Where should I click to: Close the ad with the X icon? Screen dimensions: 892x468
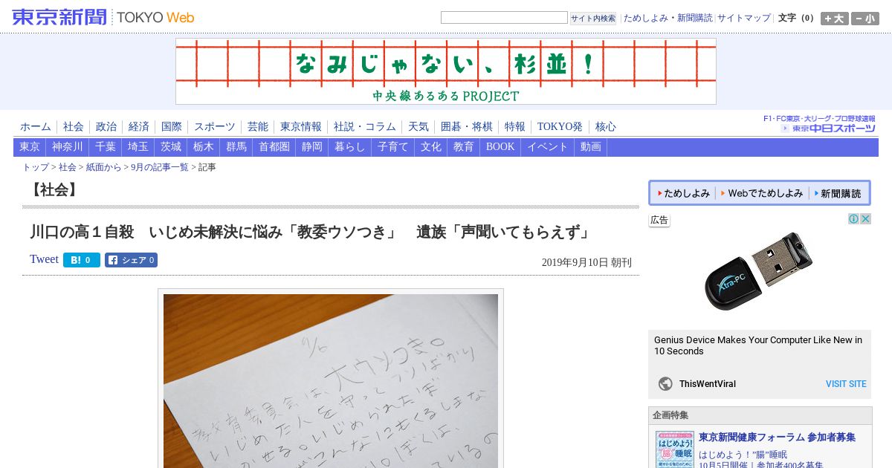tap(865, 219)
